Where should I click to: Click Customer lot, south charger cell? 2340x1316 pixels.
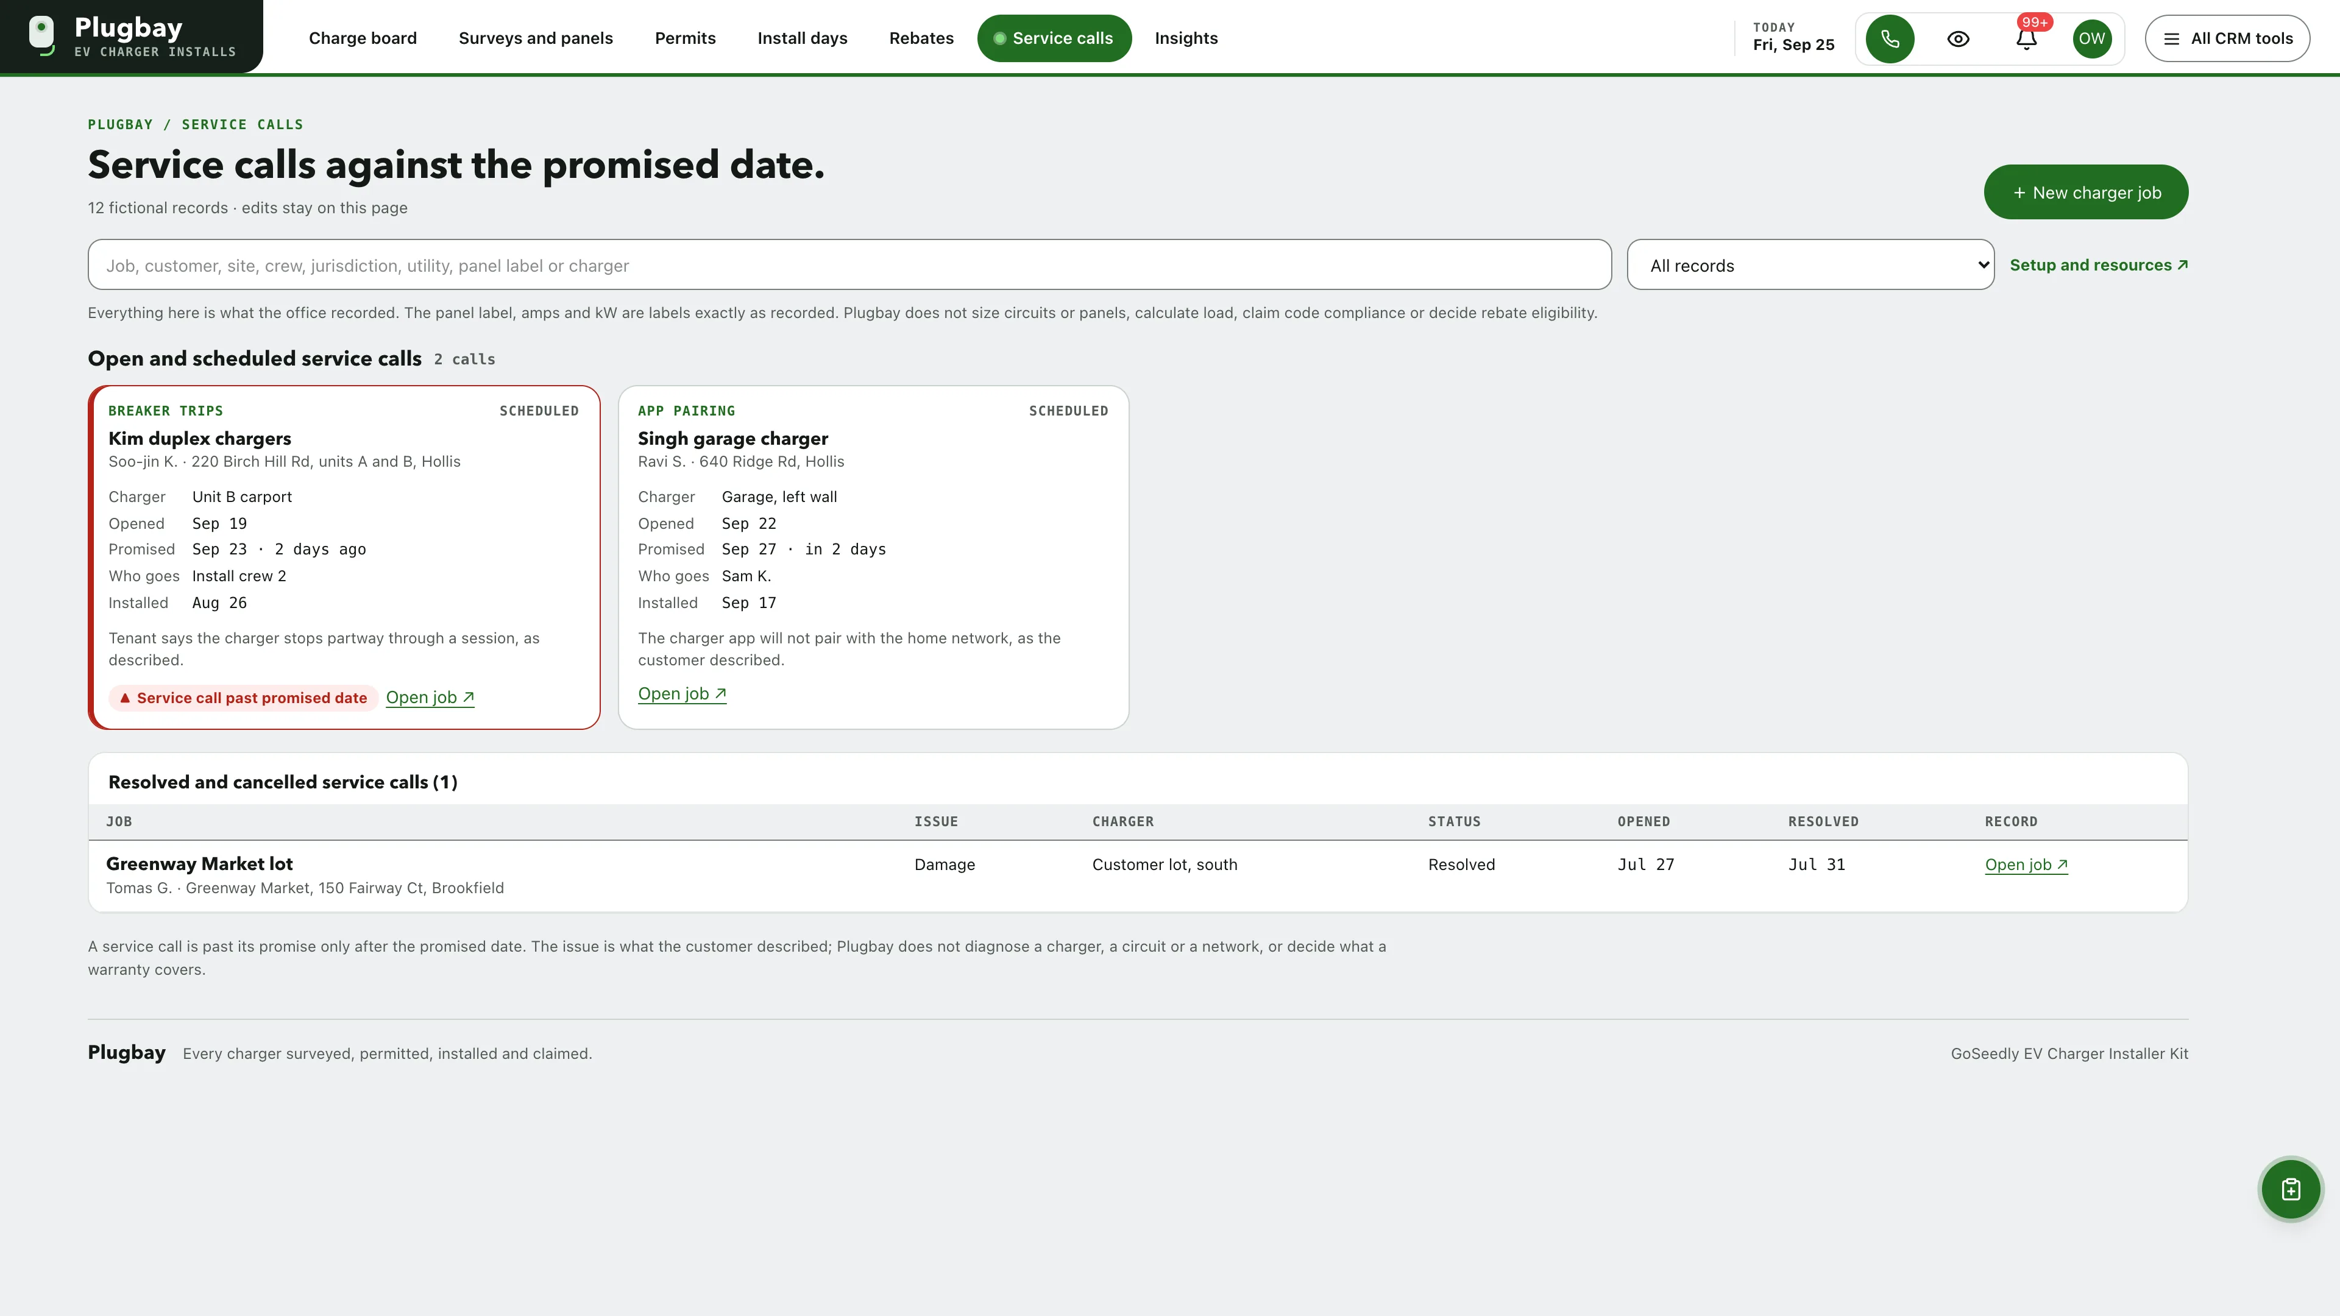coord(1165,865)
